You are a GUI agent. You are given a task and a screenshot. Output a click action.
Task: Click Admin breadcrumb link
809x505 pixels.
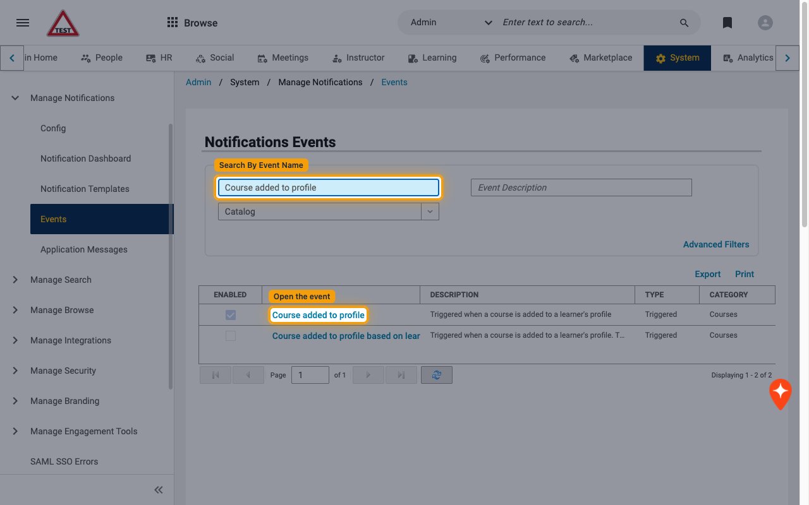(198, 82)
